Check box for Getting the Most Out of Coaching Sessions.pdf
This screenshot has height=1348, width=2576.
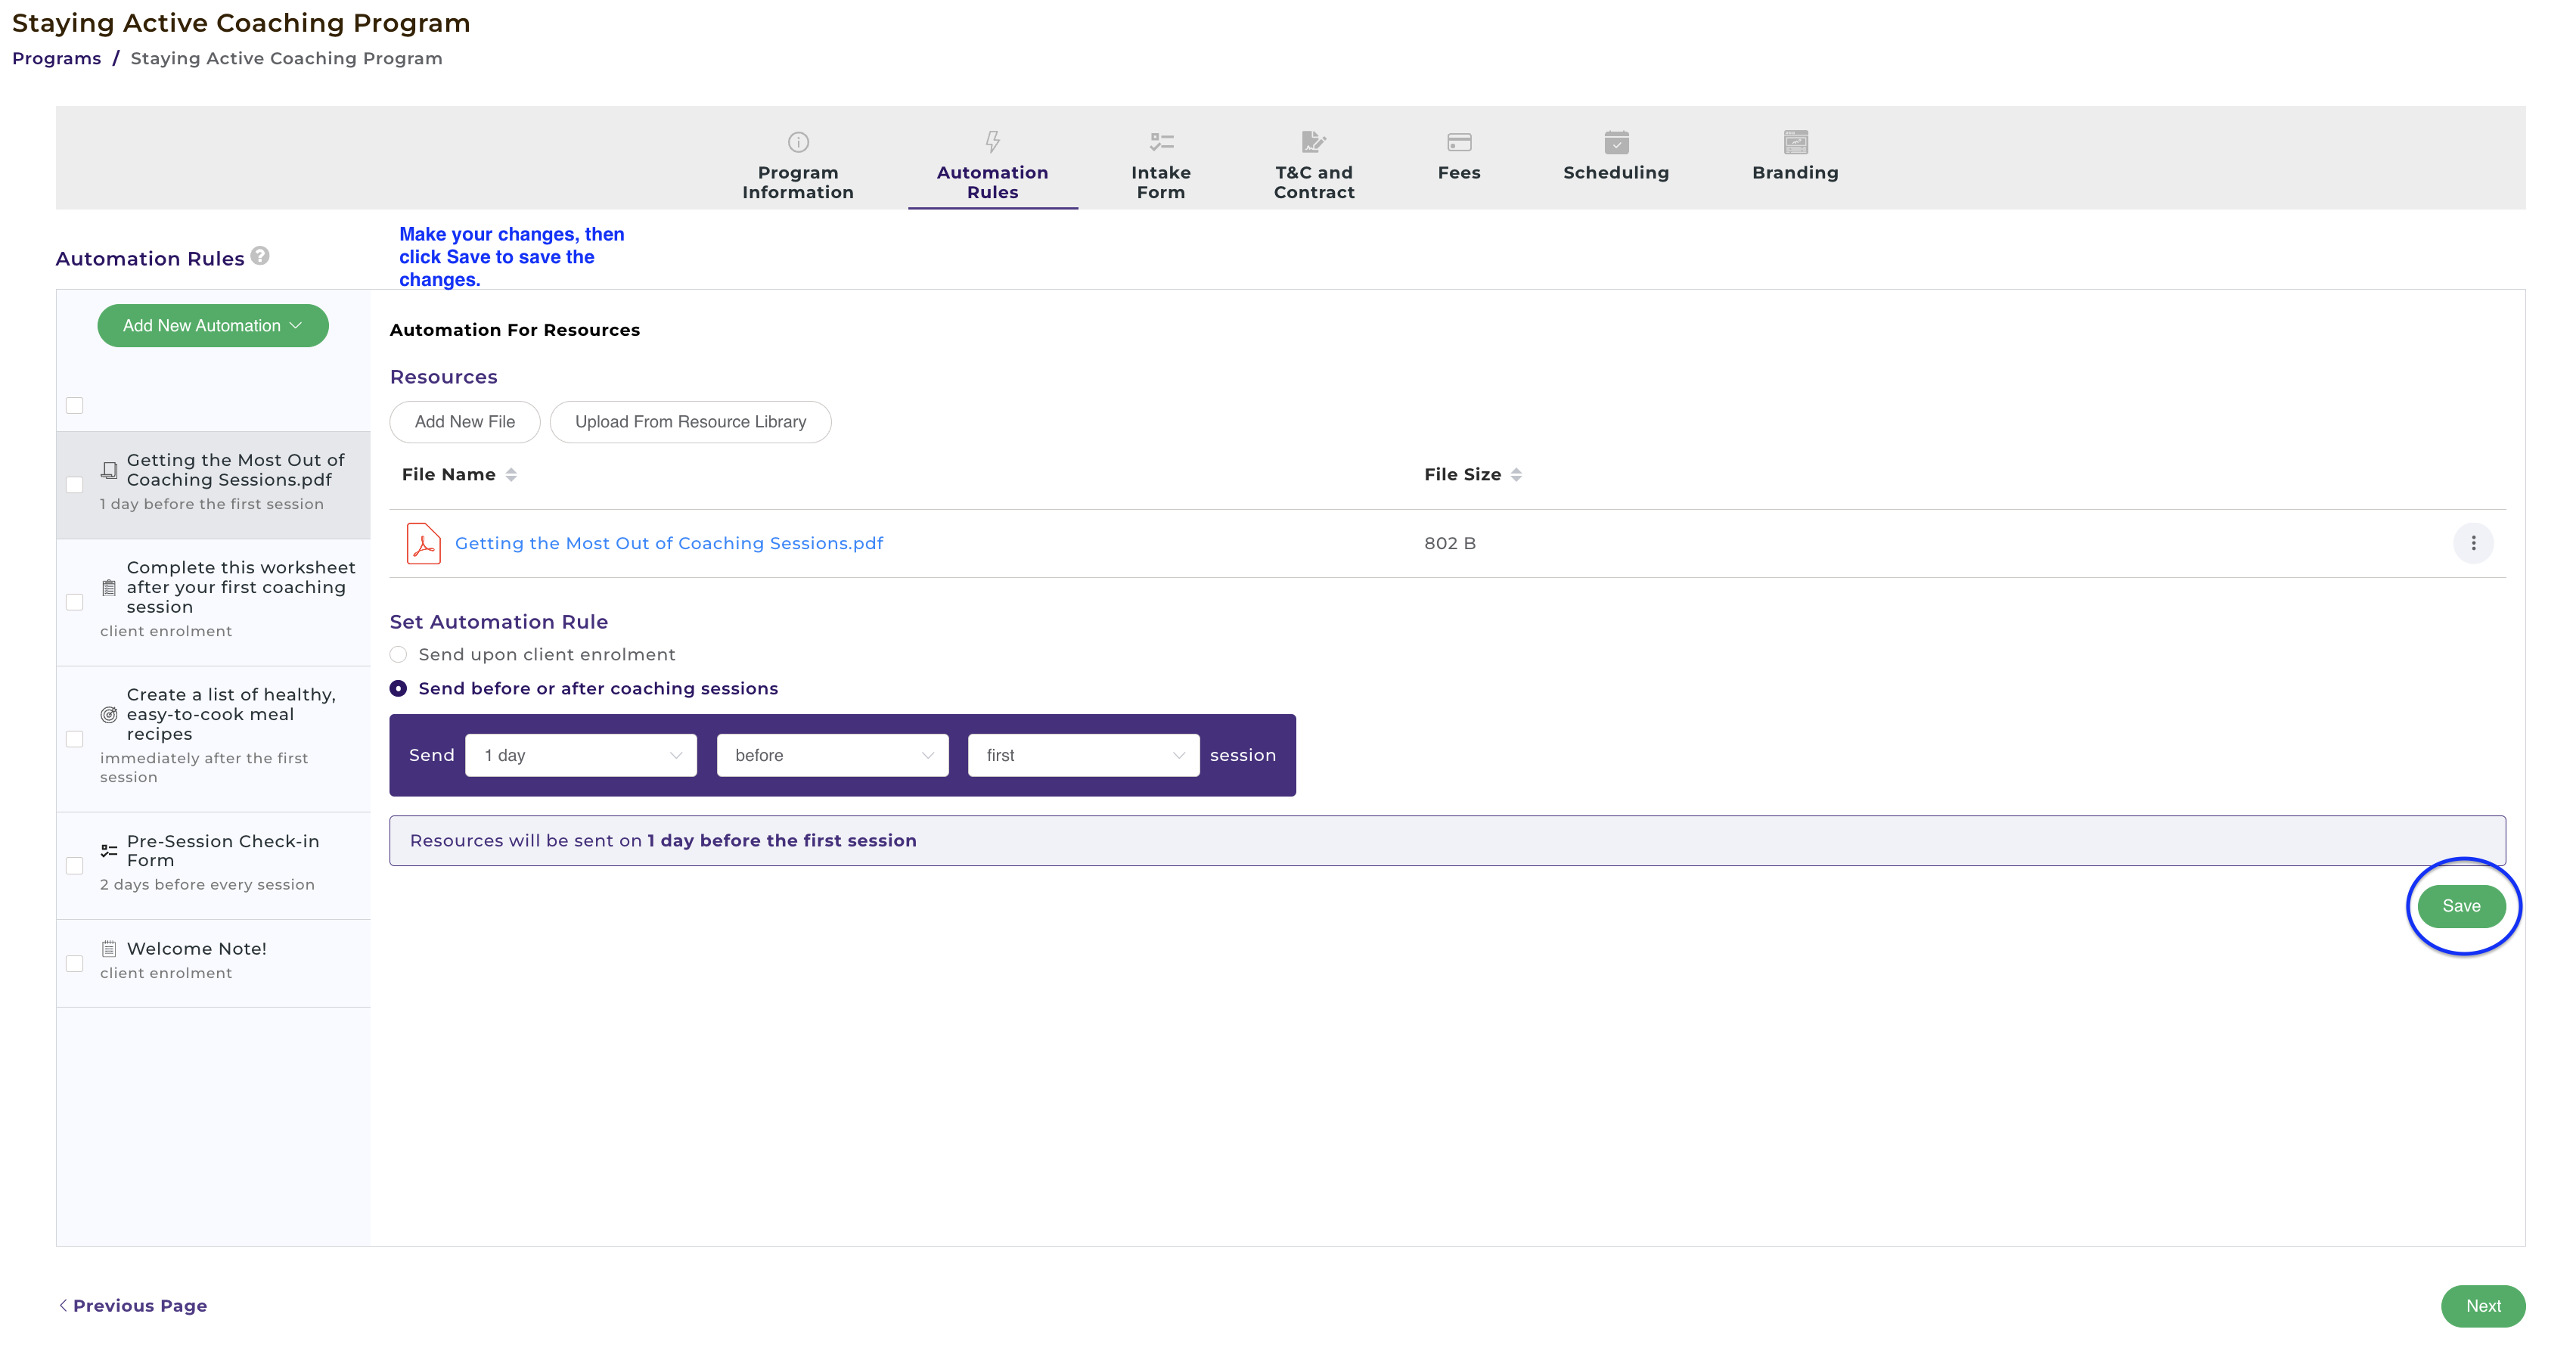pyautogui.click(x=75, y=485)
